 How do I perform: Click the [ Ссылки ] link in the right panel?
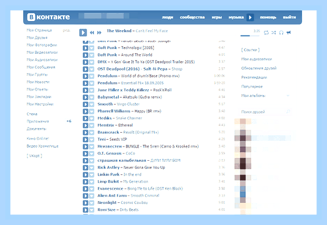(251, 50)
